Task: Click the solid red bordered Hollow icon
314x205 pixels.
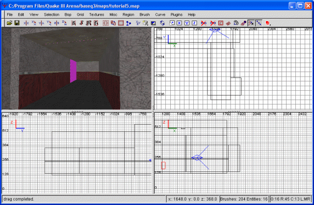Action: (121, 23)
